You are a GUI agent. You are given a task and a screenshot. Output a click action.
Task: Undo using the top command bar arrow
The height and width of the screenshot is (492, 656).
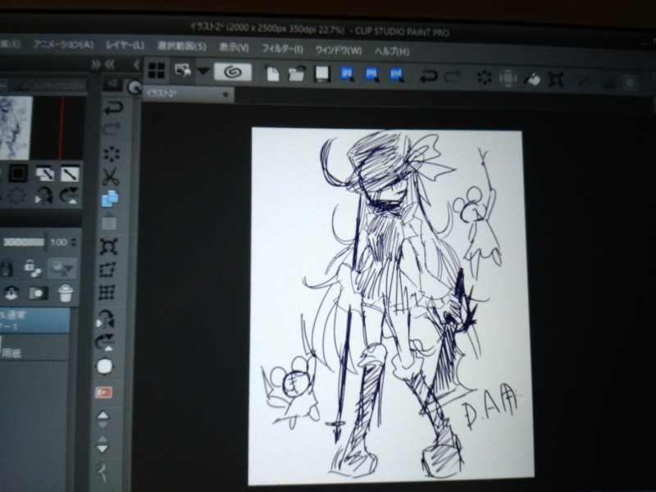click(x=428, y=76)
